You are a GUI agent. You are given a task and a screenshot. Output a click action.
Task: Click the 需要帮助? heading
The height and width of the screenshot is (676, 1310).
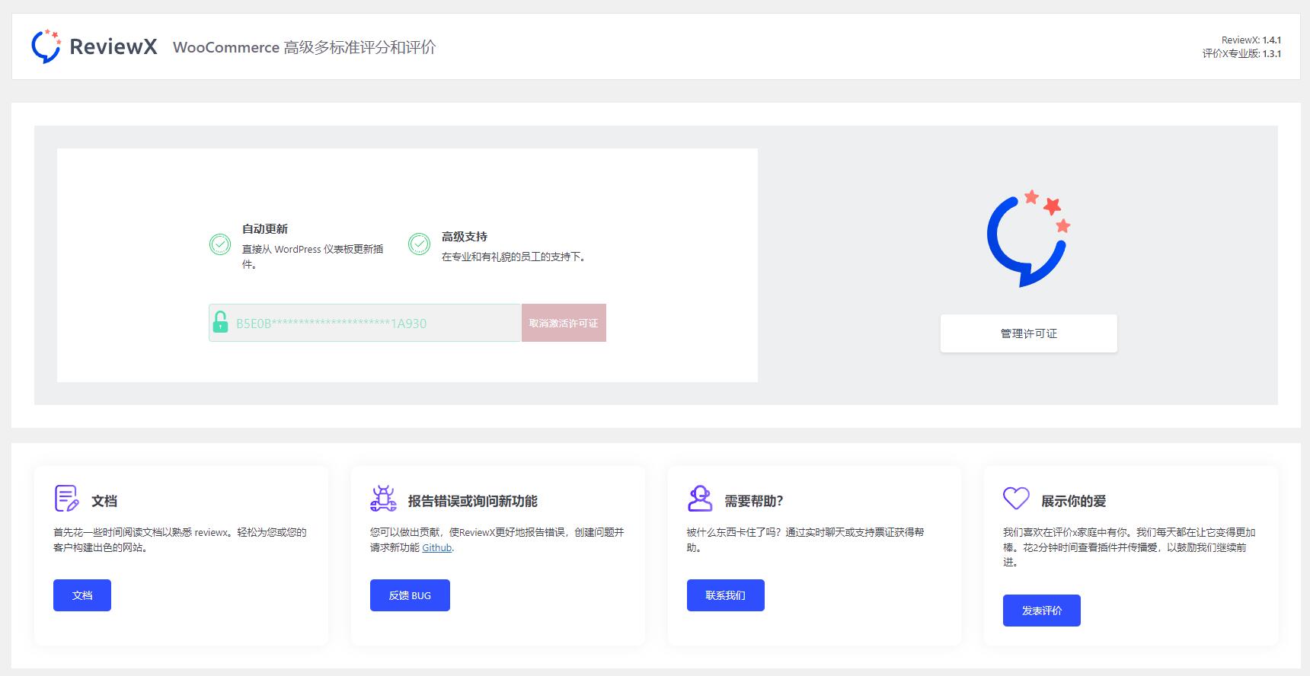coord(754,501)
